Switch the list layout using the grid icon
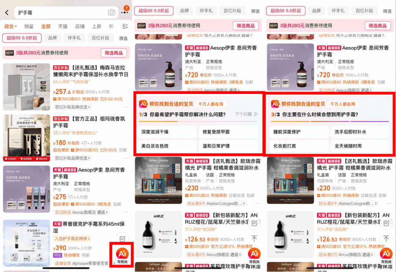Image resolution: width=396 pixels, height=272 pixels. pos(125,26)
